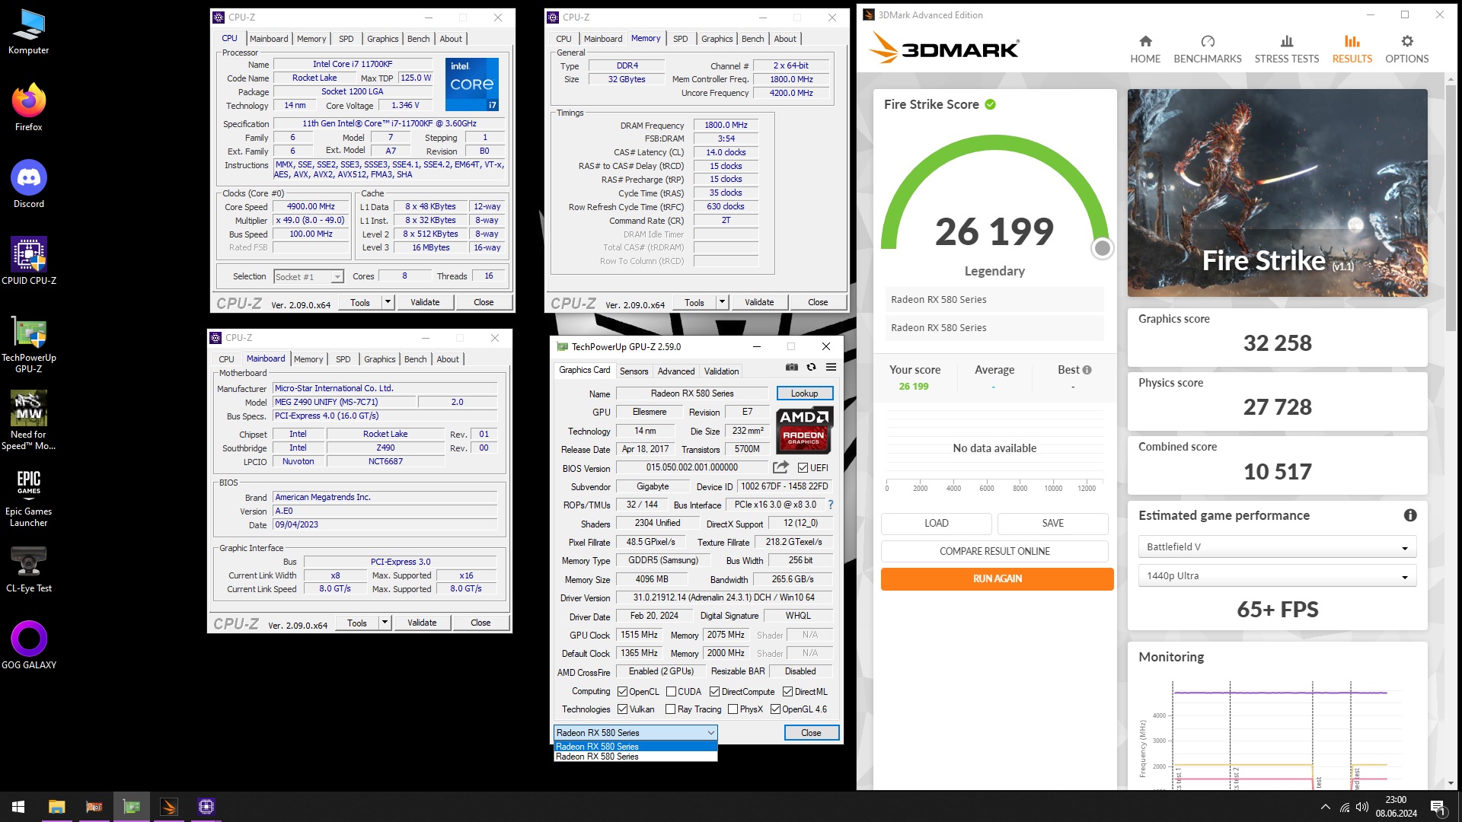
Task: Open the Bench tab in the CPU-Z CPU window
Action: pos(418,39)
